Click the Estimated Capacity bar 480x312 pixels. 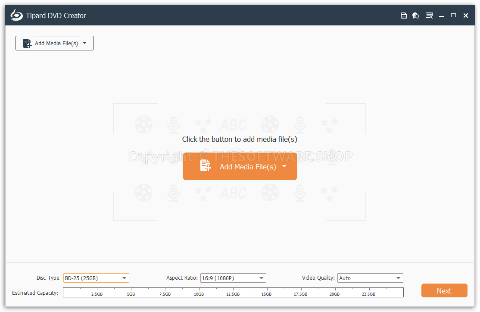coord(233,293)
